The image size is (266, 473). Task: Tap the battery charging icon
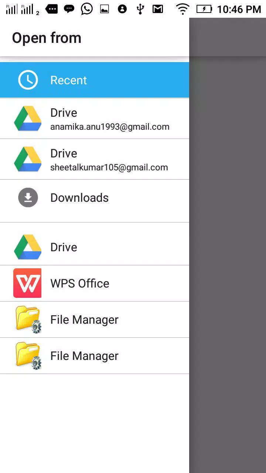(x=204, y=9)
